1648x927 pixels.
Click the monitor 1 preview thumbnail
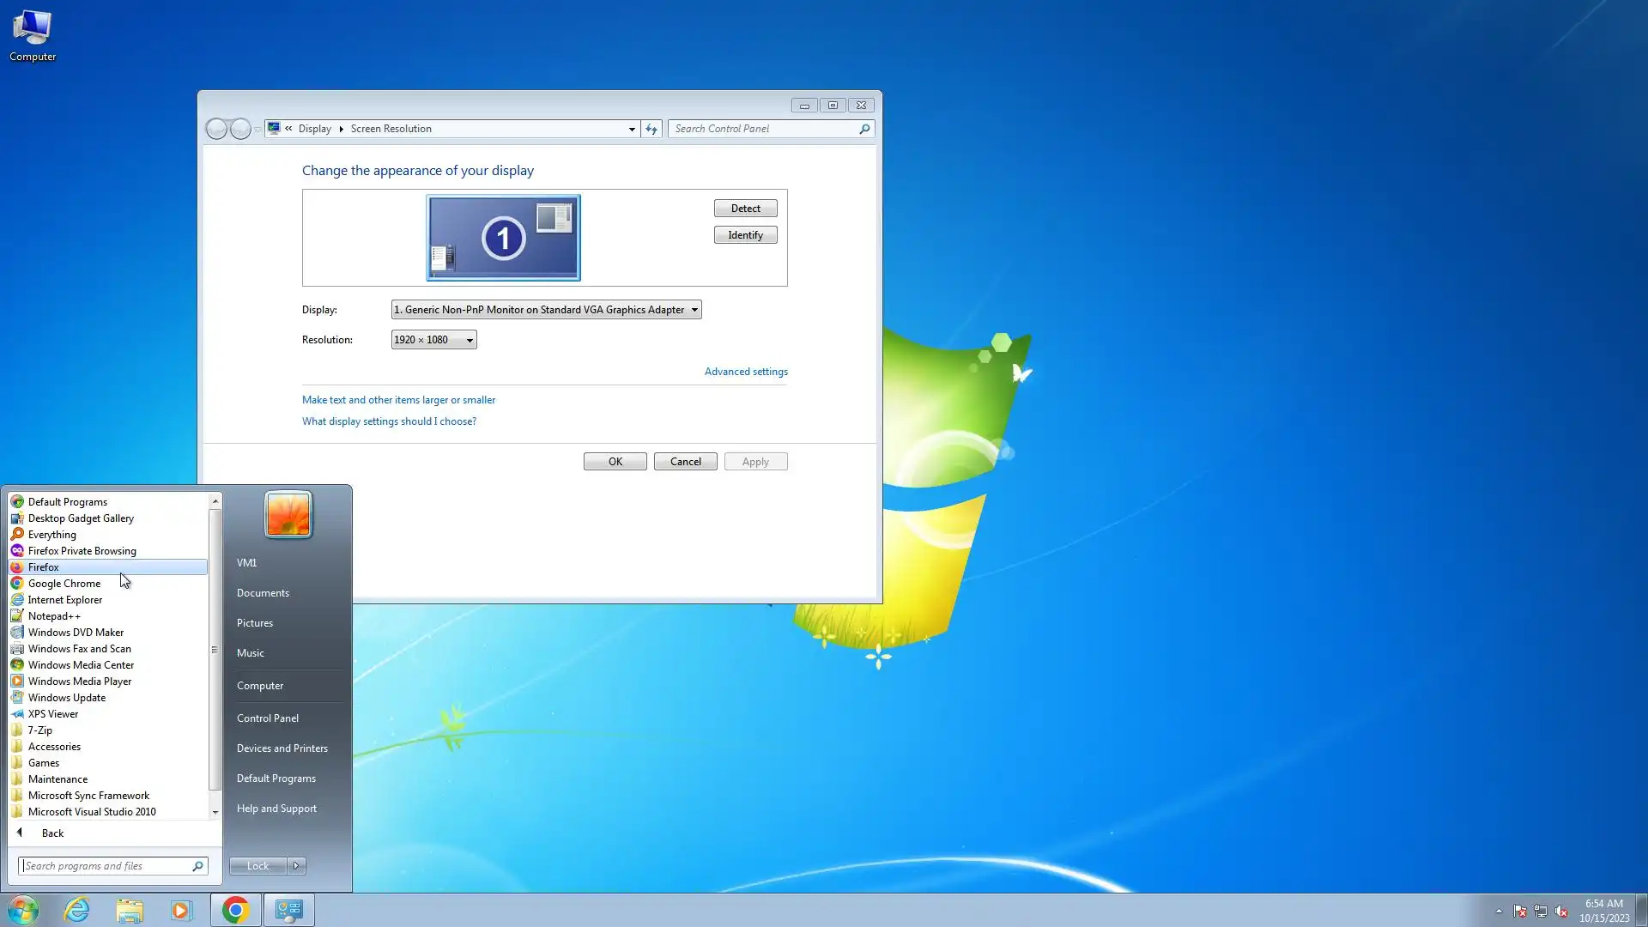pyautogui.click(x=503, y=238)
